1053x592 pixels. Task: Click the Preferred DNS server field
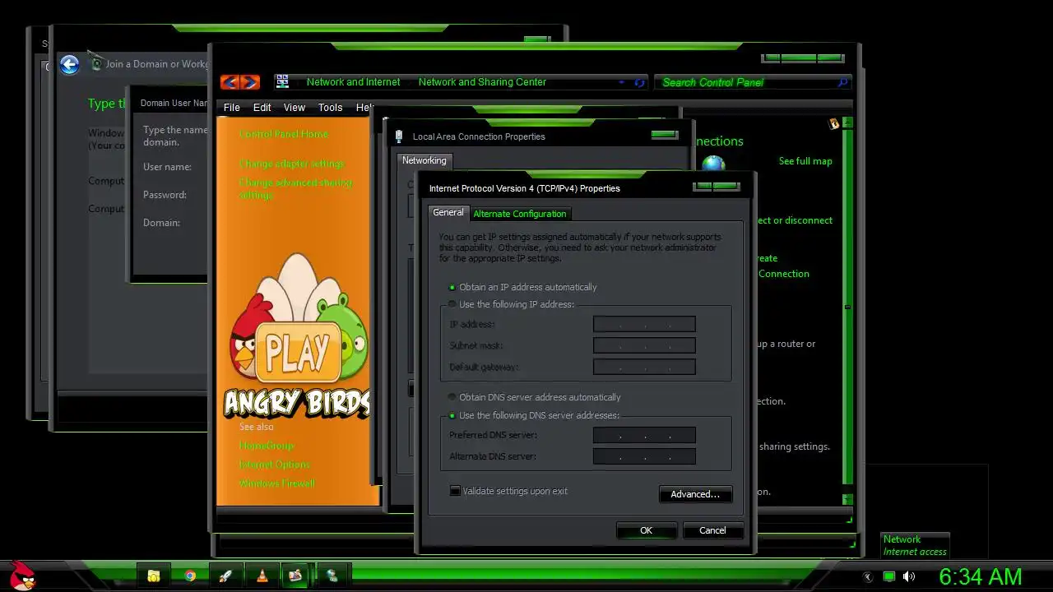click(644, 435)
